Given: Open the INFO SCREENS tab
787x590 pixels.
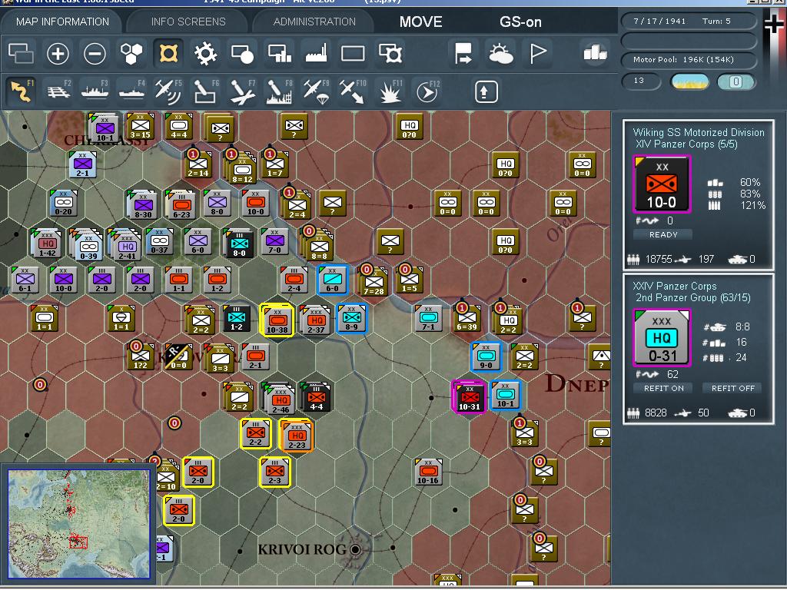Looking at the screenshot, I should coord(188,22).
